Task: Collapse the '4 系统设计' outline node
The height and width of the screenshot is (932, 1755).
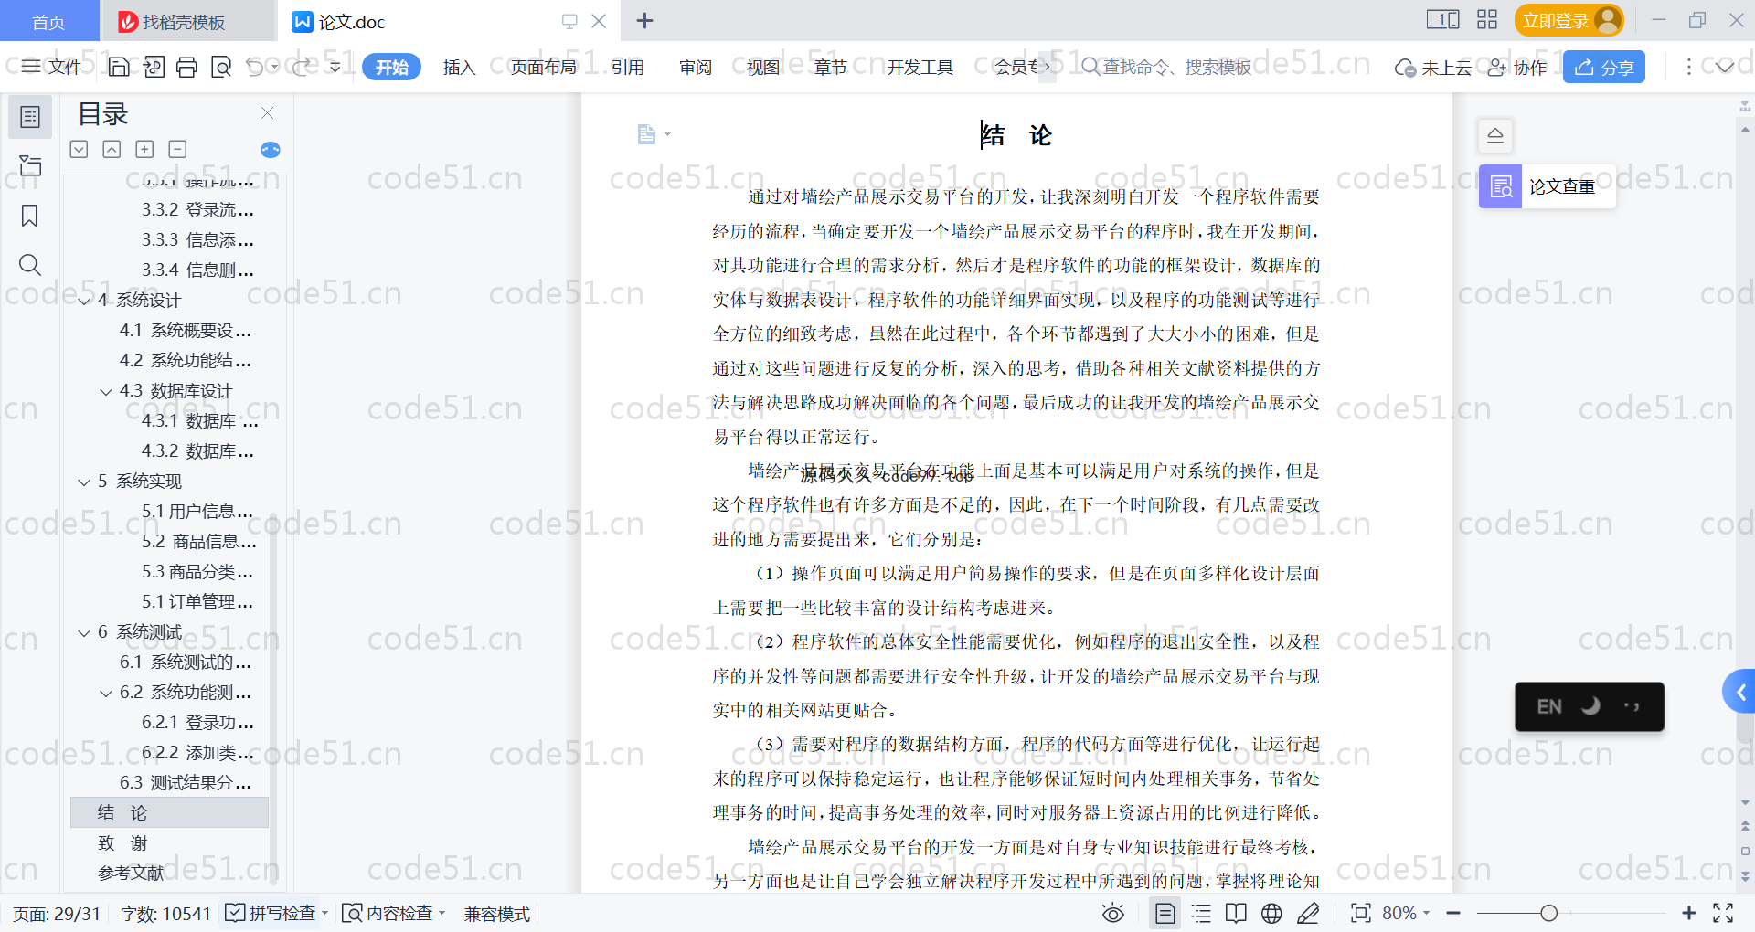Action: tap(84, 301)
